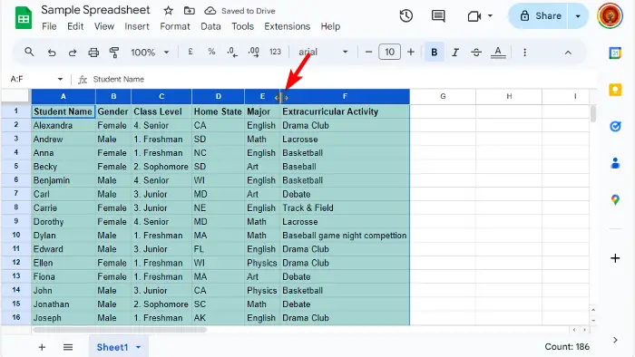Increase decimal places
The height and width of the screenshot is (357, 635).
(x=254, y=53)
